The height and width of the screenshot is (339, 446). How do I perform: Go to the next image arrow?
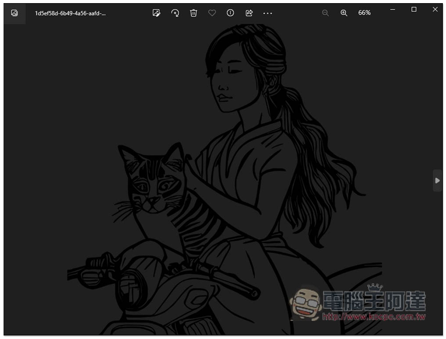click(438, 181)
